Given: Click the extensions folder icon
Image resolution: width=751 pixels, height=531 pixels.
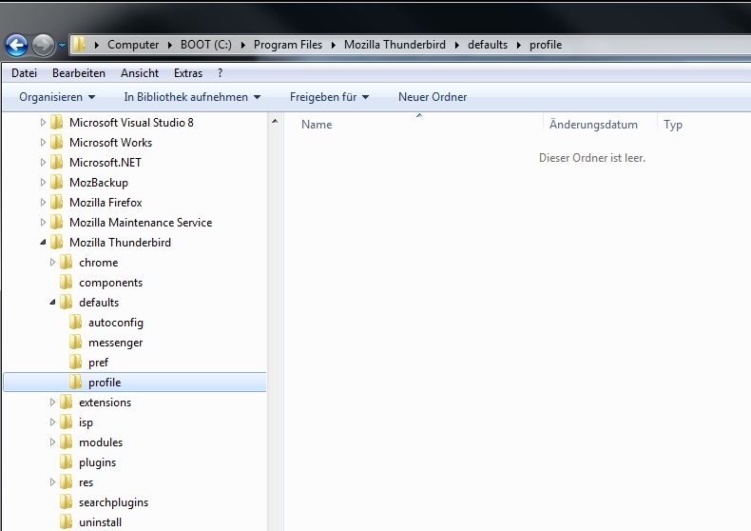Looking at the screenshot, I should click(67, 403).
